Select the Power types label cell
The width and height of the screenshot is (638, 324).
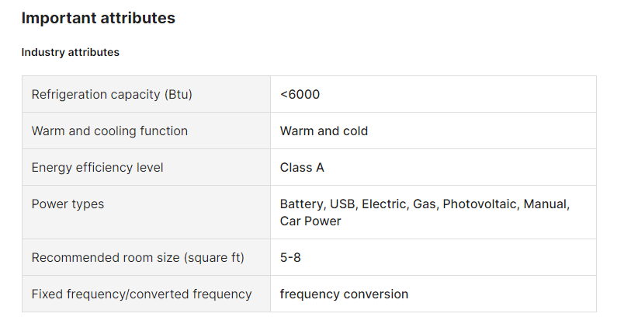tap(68, 204)
